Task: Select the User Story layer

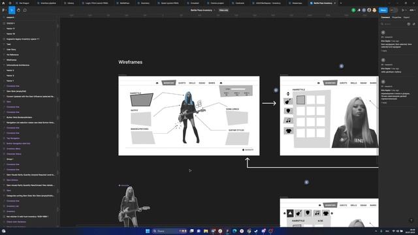Action: point(11,50)
